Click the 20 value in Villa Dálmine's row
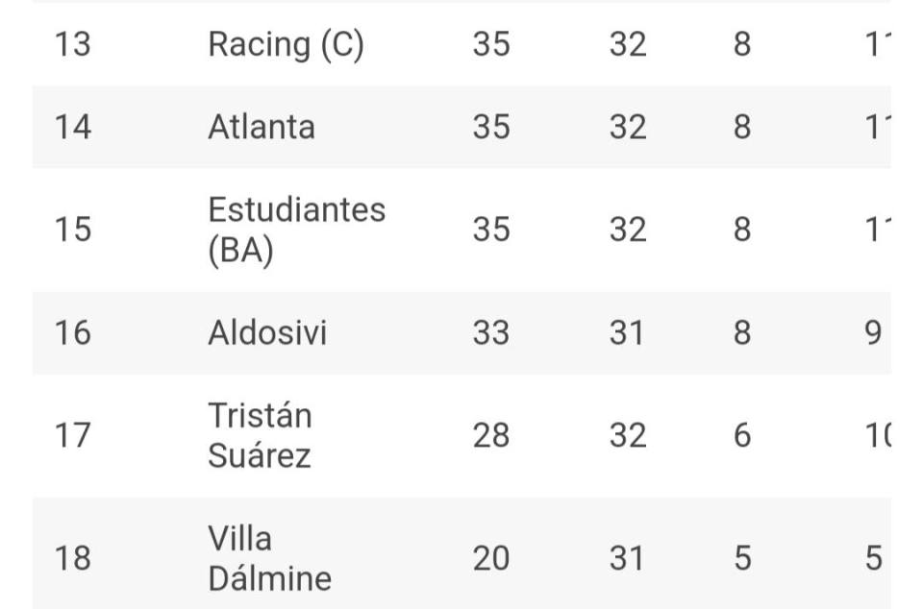The image size is (923, 609). 491,558
